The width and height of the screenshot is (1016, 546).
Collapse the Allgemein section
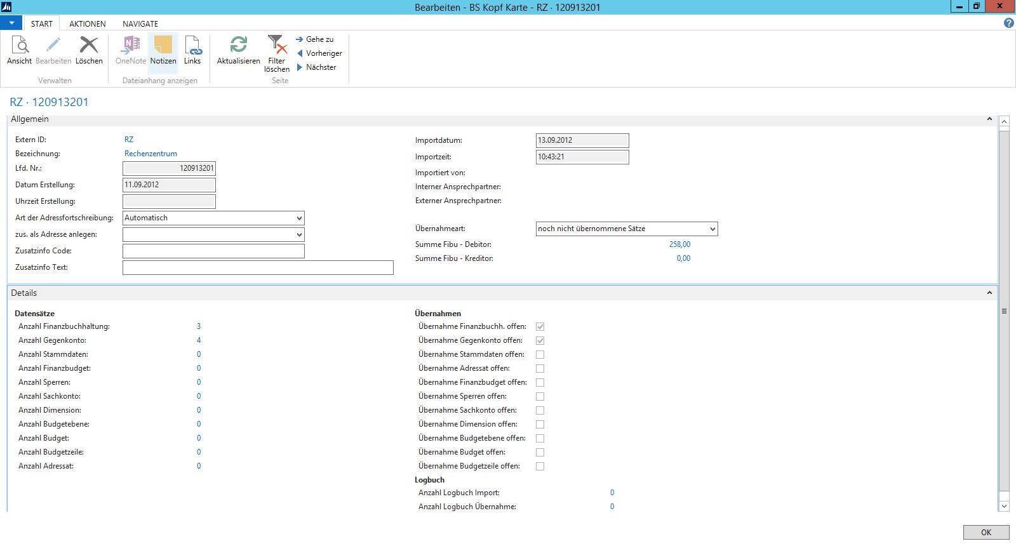click(x=989, y=119)
